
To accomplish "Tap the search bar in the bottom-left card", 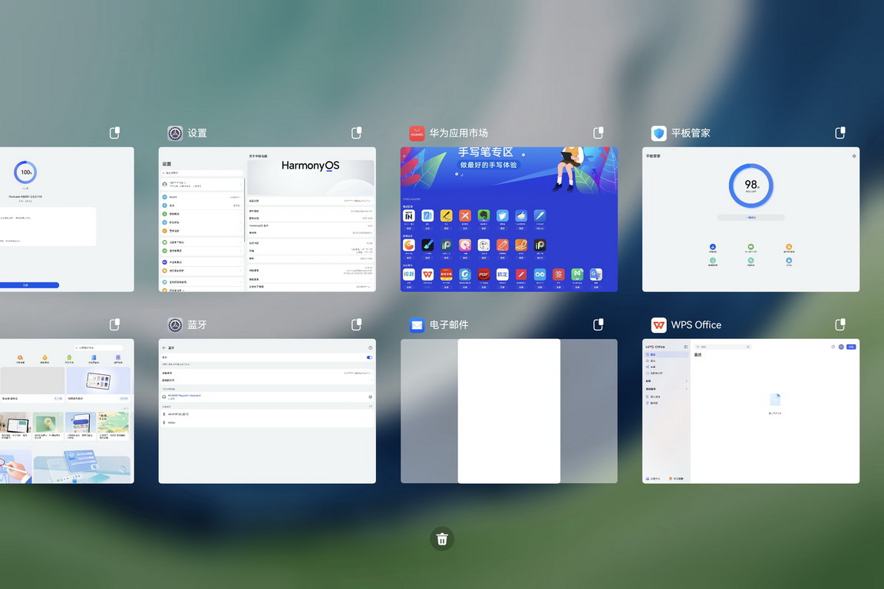I will (x=99, y=347).
